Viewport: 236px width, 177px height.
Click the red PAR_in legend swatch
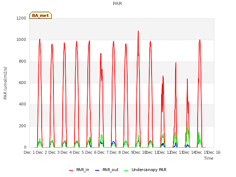(x=71, y=170)
